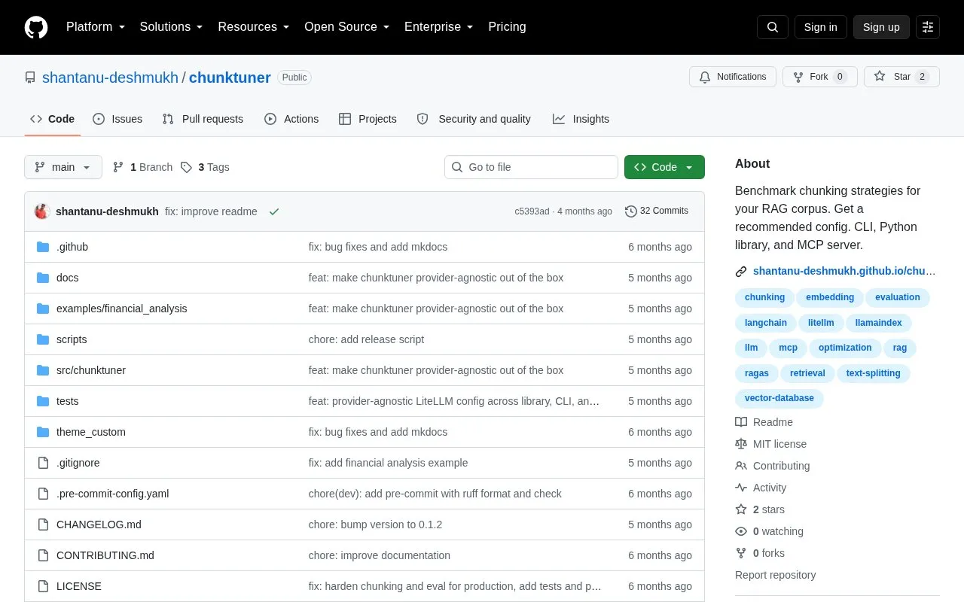This screenshot has height=602, width=964.
Task: Click the Fork icon
Action: coord(798,77)
